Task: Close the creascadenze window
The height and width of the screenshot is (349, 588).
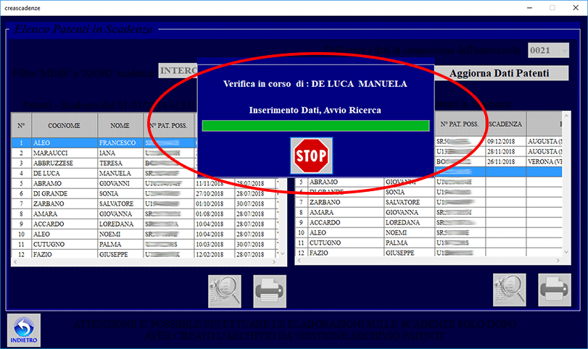Action: point(576,7)
